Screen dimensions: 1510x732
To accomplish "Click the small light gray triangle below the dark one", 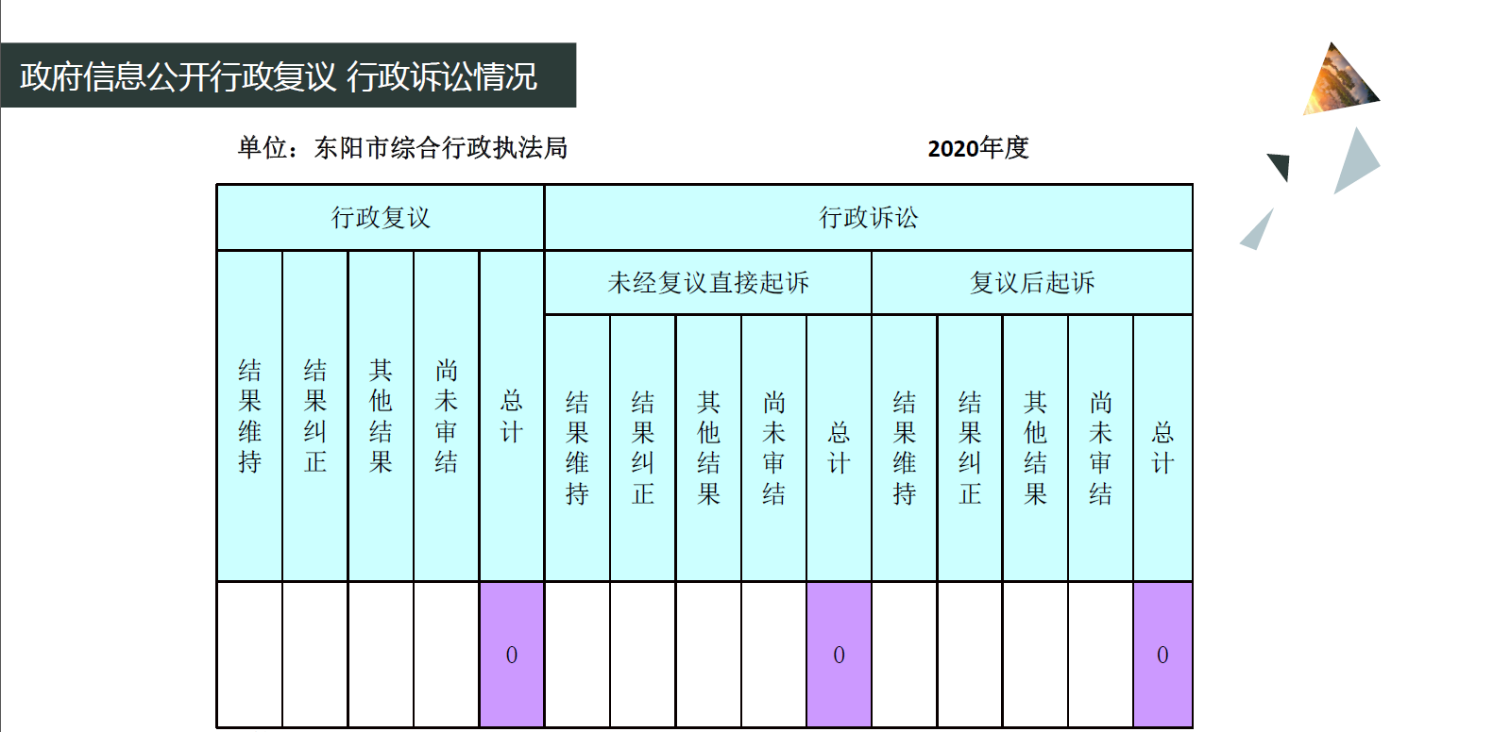I will click(1259, 232).
